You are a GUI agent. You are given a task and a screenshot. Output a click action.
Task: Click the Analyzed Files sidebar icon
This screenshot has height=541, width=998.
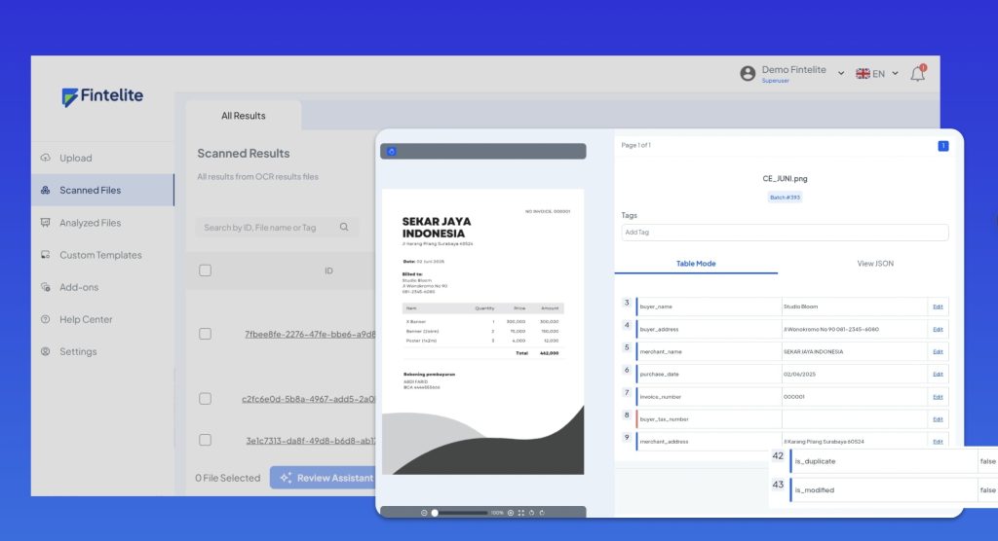tap(46, 223)
